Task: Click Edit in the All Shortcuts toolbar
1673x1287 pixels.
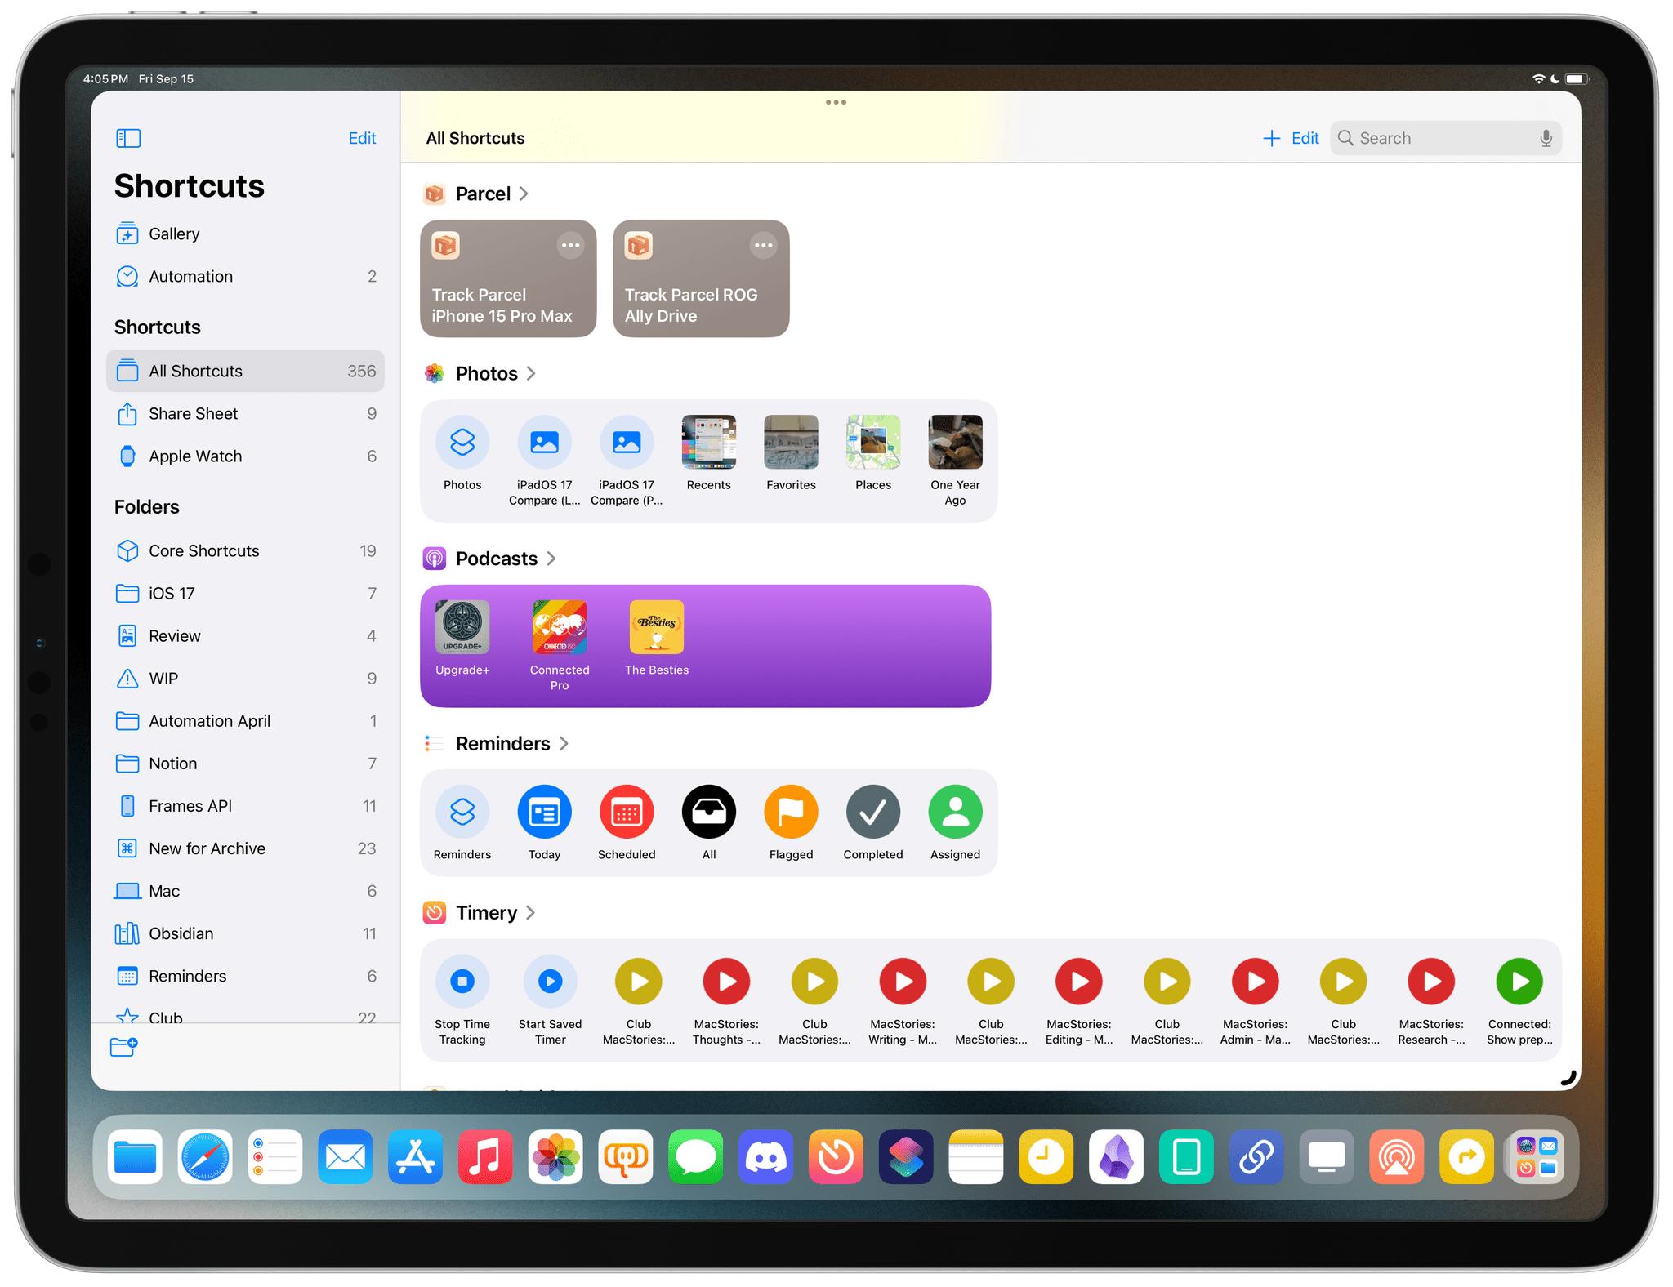Action: point(1305,138)
